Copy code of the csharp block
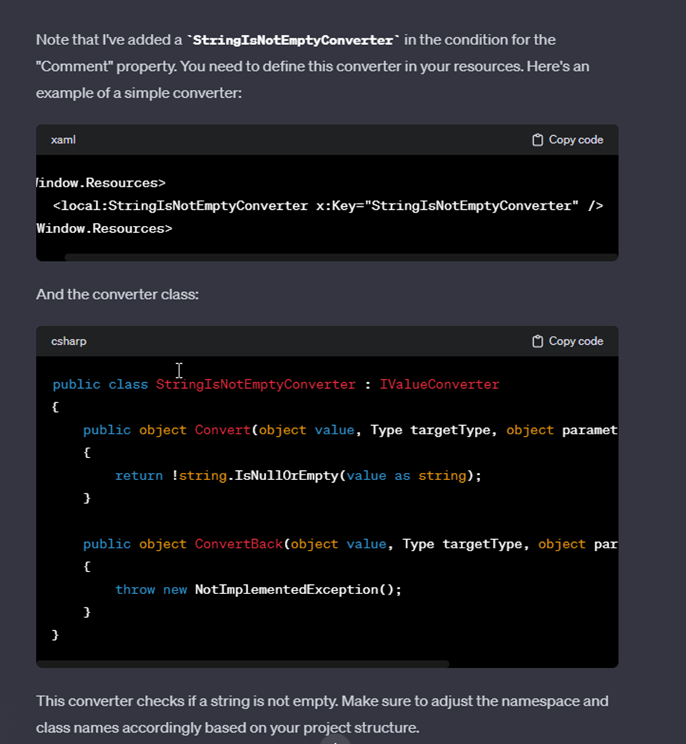 pos(567,341)
